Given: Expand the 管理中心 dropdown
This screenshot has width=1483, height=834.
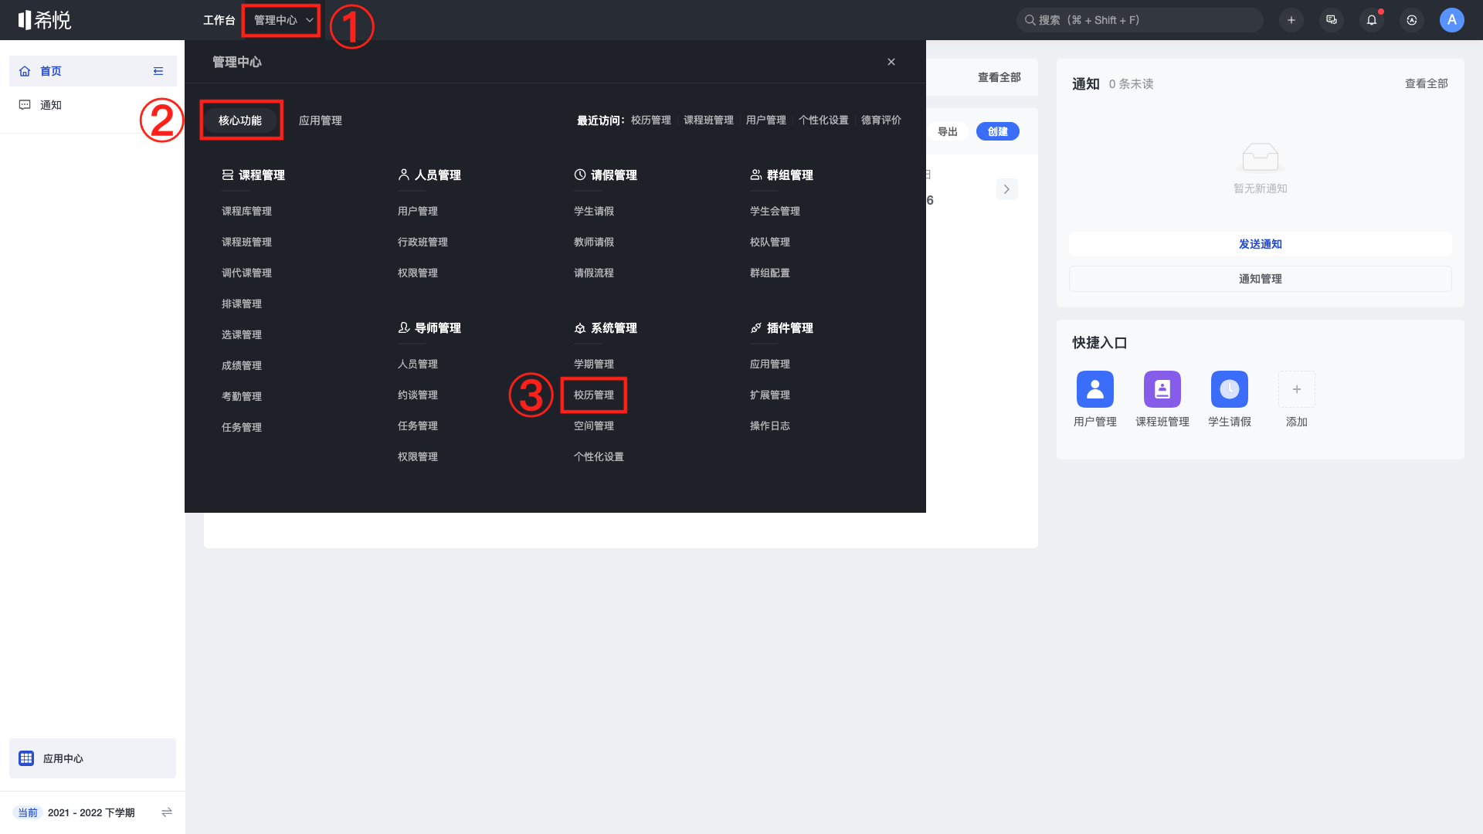Looking at the screenshot, I should [283, 20].
